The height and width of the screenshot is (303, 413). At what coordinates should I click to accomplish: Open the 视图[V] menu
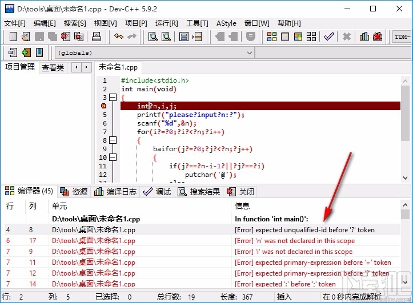point(105,23)
